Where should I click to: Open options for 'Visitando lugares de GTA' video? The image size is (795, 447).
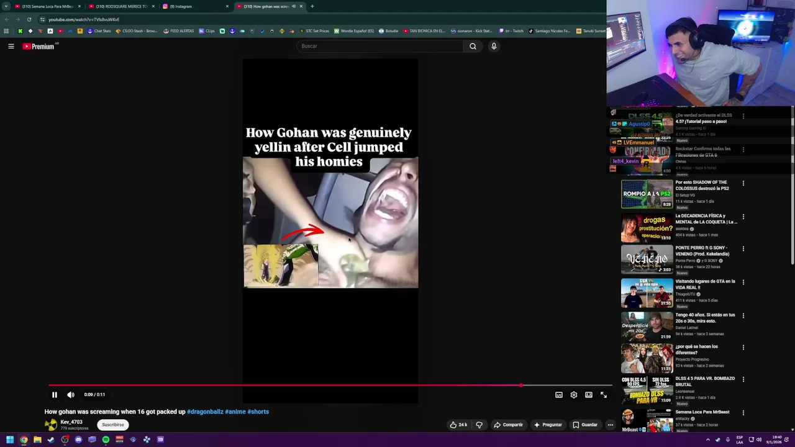pyautogui.click(x=743, y=282)
